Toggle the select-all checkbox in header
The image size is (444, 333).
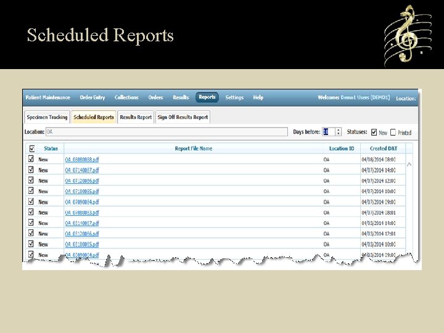tap(32, 149)
